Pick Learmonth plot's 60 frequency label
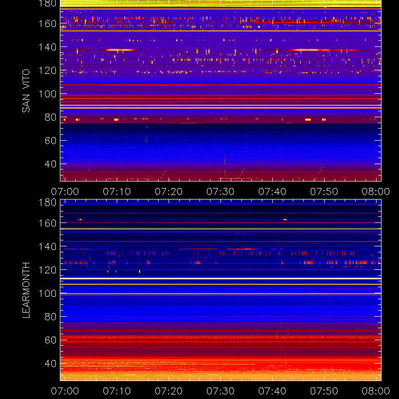 (51, 340)
